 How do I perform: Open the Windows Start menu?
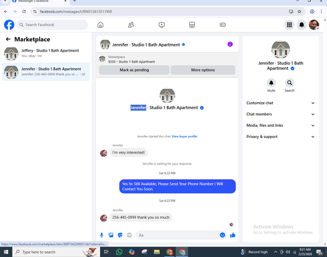pyautogui.click(x=6, y=252)
